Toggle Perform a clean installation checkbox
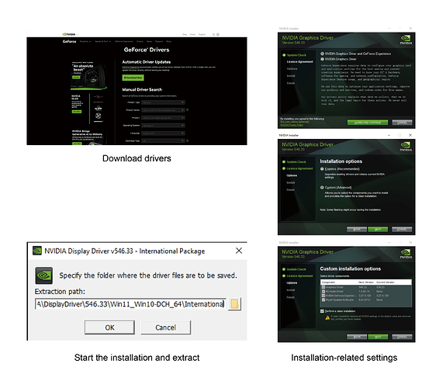The image size is (443, 388). tap(322, 311)
